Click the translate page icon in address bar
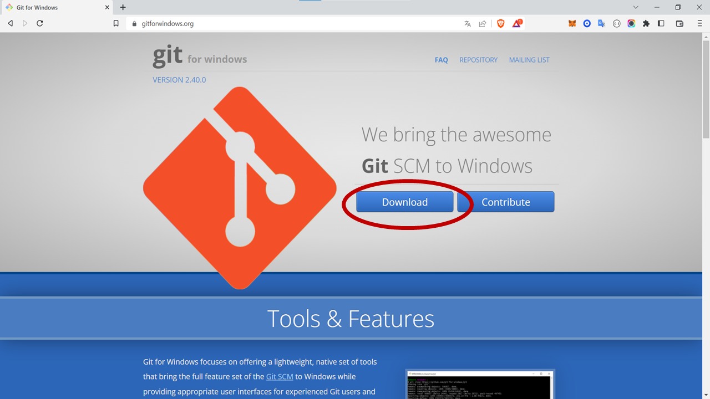The height and width of the screenshot is (399, 710). [468, 23]
